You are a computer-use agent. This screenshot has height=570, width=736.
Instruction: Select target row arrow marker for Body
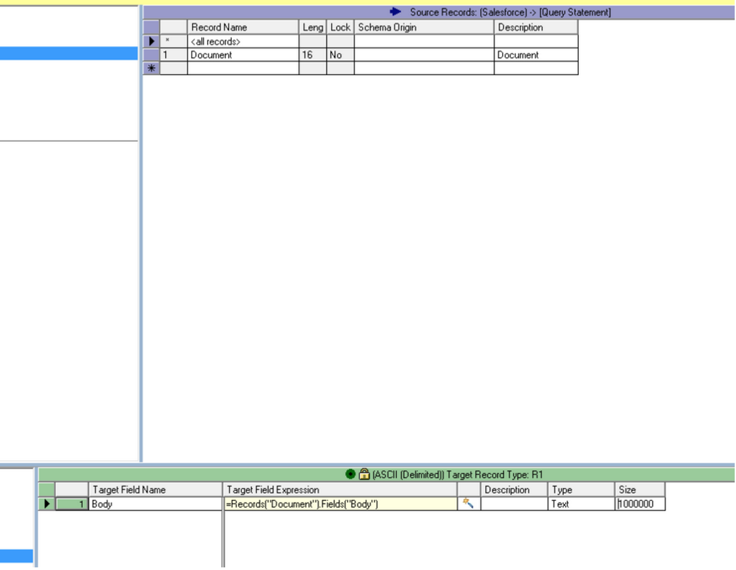click(x=47, y=504)
